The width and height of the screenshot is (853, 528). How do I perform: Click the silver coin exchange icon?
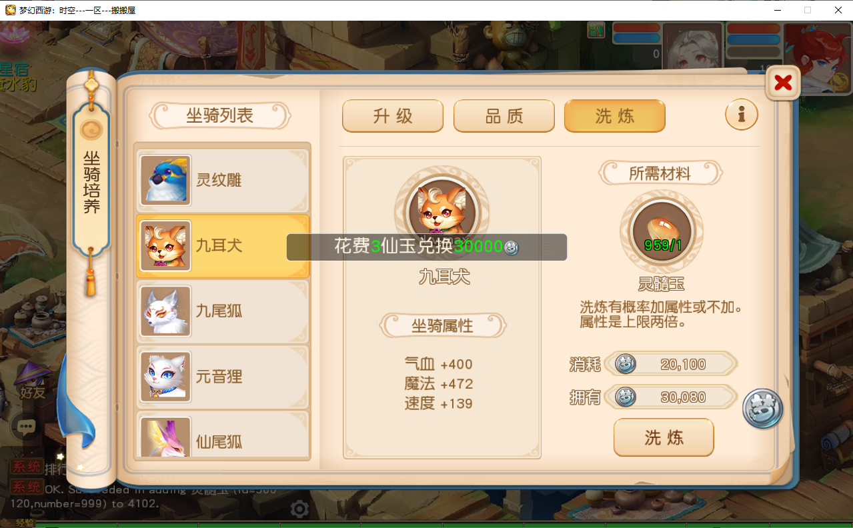click(x=762, y=409)
